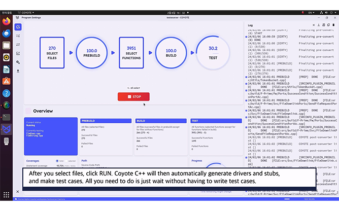Image resolution: width=339 pixels, height=211 pixels.
Task: Click the TEST card header
Action: [216, 121]
